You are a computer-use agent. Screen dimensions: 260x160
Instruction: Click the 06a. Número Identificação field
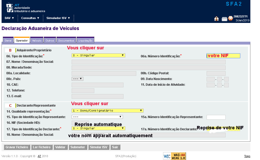click(223, 56)
